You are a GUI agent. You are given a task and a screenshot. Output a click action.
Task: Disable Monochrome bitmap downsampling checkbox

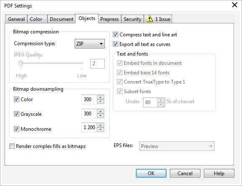[16, 129]
